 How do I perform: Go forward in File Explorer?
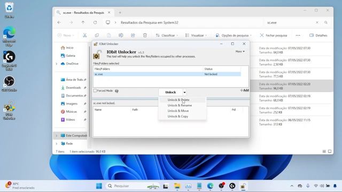(71, 22)
